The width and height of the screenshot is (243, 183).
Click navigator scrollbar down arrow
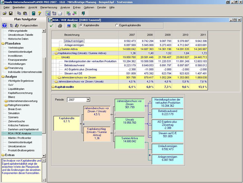tap(44, 156)
